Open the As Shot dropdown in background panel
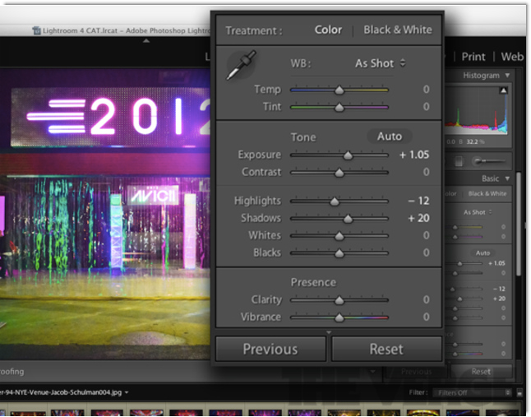Viewport: 531px width, 417px height. point(478,212)
